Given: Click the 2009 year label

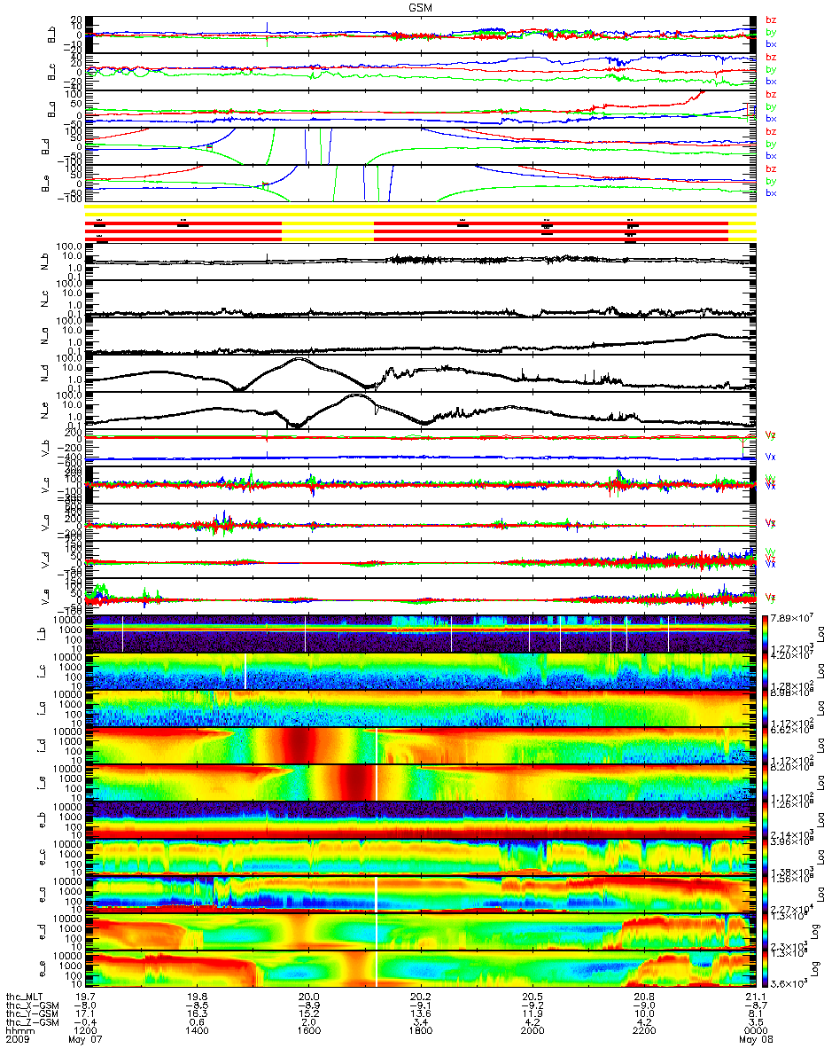Looking at the screenshot, I should [x=16, y=1041].
